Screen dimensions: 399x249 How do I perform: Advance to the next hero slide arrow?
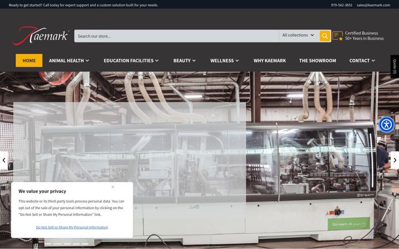click(x=395, y=160)
